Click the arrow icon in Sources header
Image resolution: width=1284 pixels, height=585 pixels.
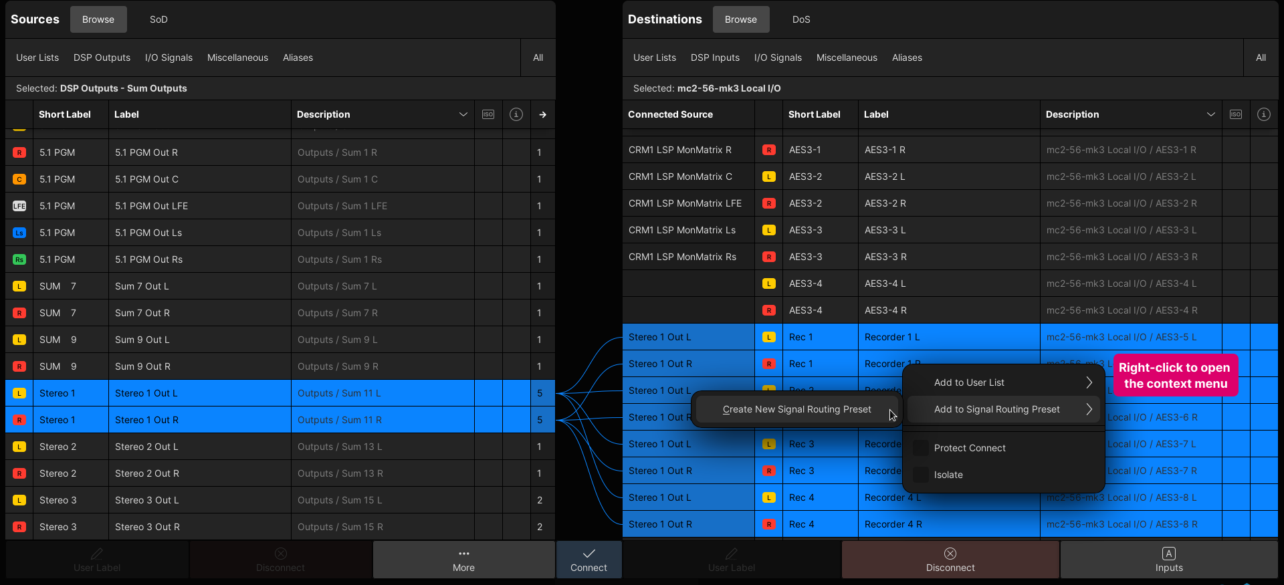[543, 114]
